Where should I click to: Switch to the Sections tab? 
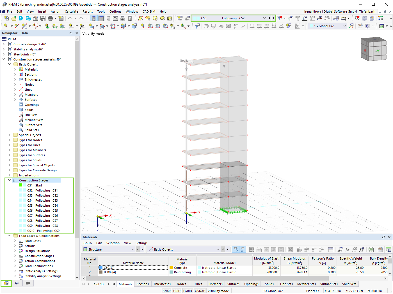[x=143, y=284]
